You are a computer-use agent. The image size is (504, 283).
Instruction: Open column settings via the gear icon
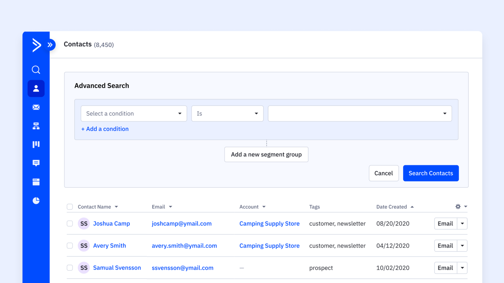(x=458, y=207)
